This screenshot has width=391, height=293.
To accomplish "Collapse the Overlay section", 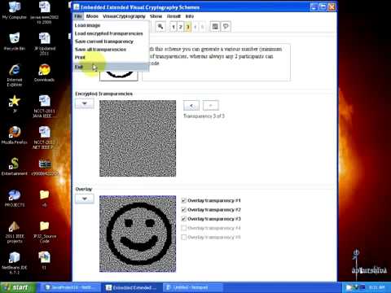I will (85, 199).
